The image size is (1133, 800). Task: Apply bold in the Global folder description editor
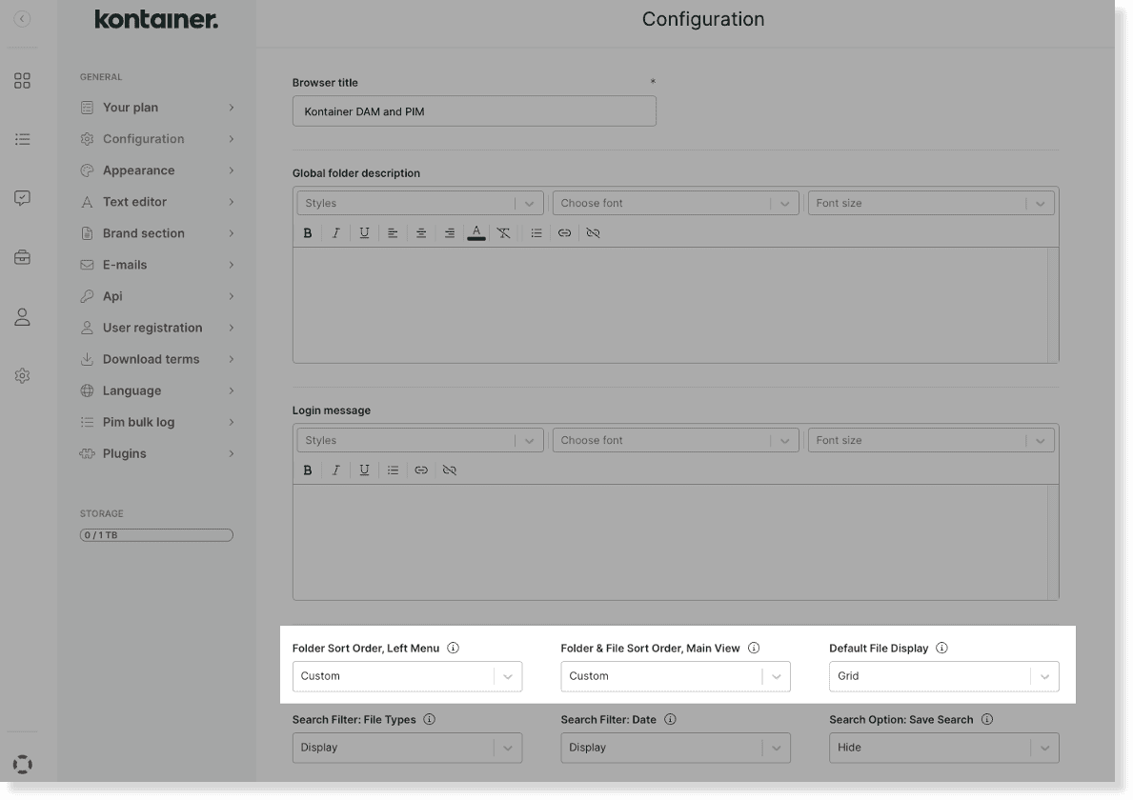click(x=307, y=232)
